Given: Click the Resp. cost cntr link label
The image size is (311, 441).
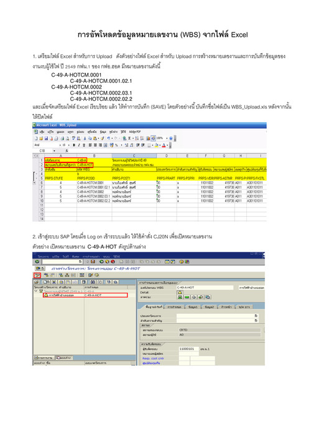Looking at the screenshot, I should [153, 358].
